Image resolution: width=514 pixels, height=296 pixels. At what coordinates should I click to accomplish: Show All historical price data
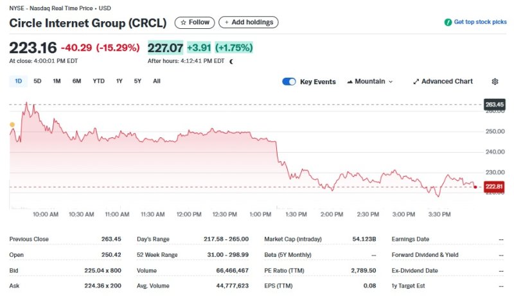pyautogui.click(x=156, y=81)
